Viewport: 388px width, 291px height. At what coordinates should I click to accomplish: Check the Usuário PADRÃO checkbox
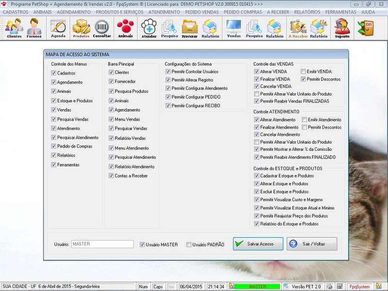point(189,245)
